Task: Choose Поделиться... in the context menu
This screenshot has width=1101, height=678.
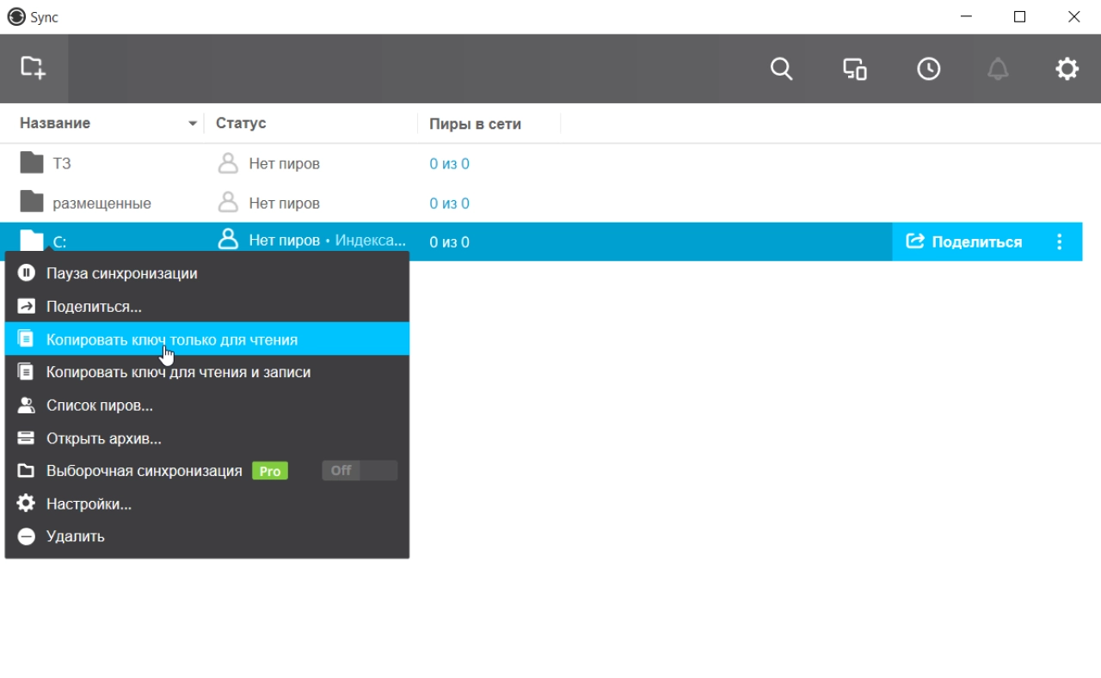Action: pos(206,306)
